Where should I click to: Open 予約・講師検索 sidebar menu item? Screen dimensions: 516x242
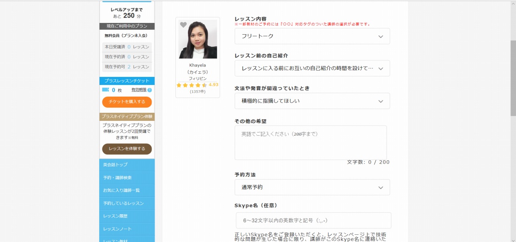click(x=127, y=178)
